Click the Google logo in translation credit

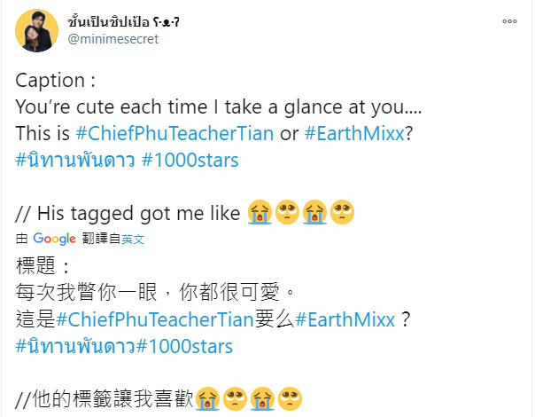[x=54, y=239]
